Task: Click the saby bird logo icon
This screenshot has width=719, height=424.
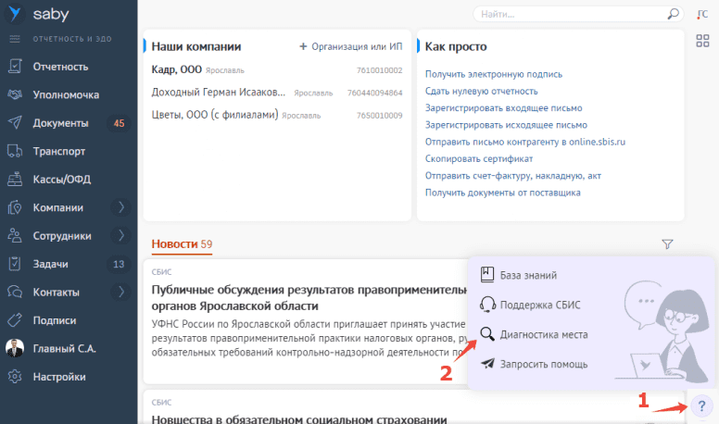Action: pyautogui.click(x=15, y=14)
